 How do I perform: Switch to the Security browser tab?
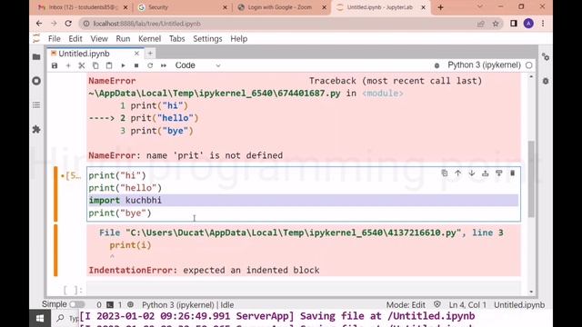click(x=182, y=7)
